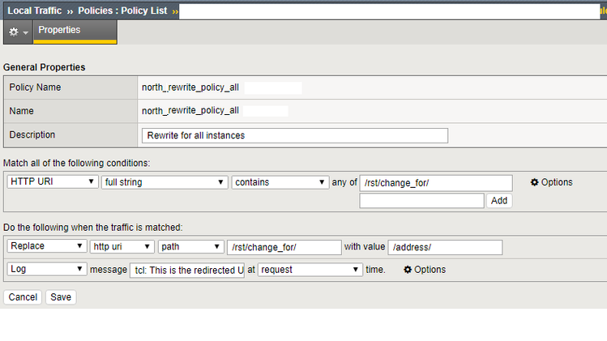Click the Cancel button
This screenshot has width=607, height=341.
click(x=23, y=297)
